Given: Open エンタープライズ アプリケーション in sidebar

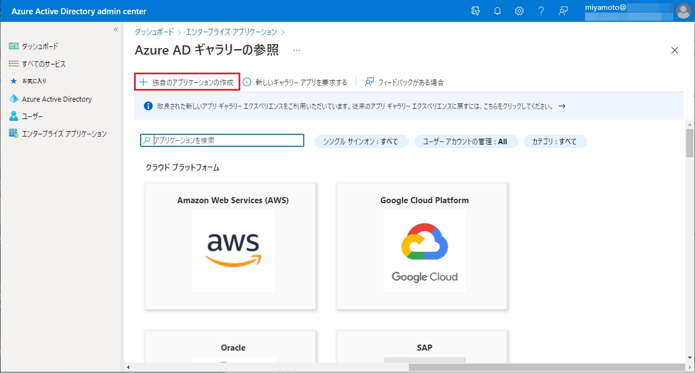Looking at the screenshot, I should 63,134.
